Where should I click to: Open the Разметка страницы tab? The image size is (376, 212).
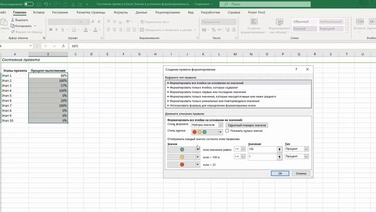90,12
